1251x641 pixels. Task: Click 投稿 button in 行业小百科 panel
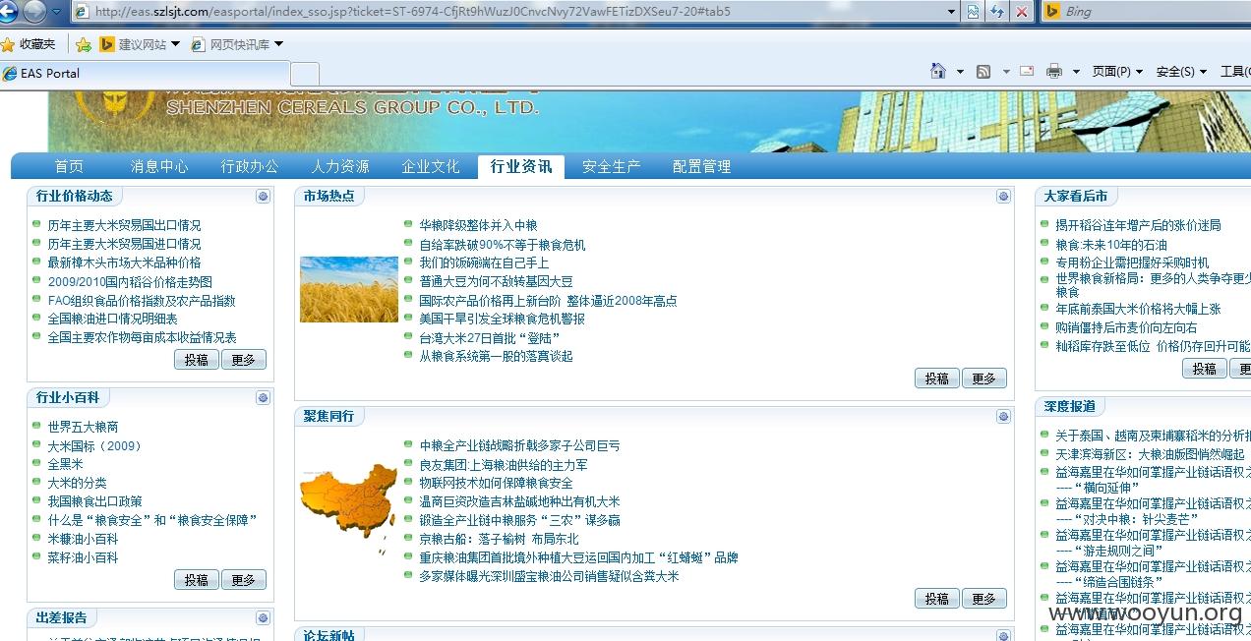point(197,580)
